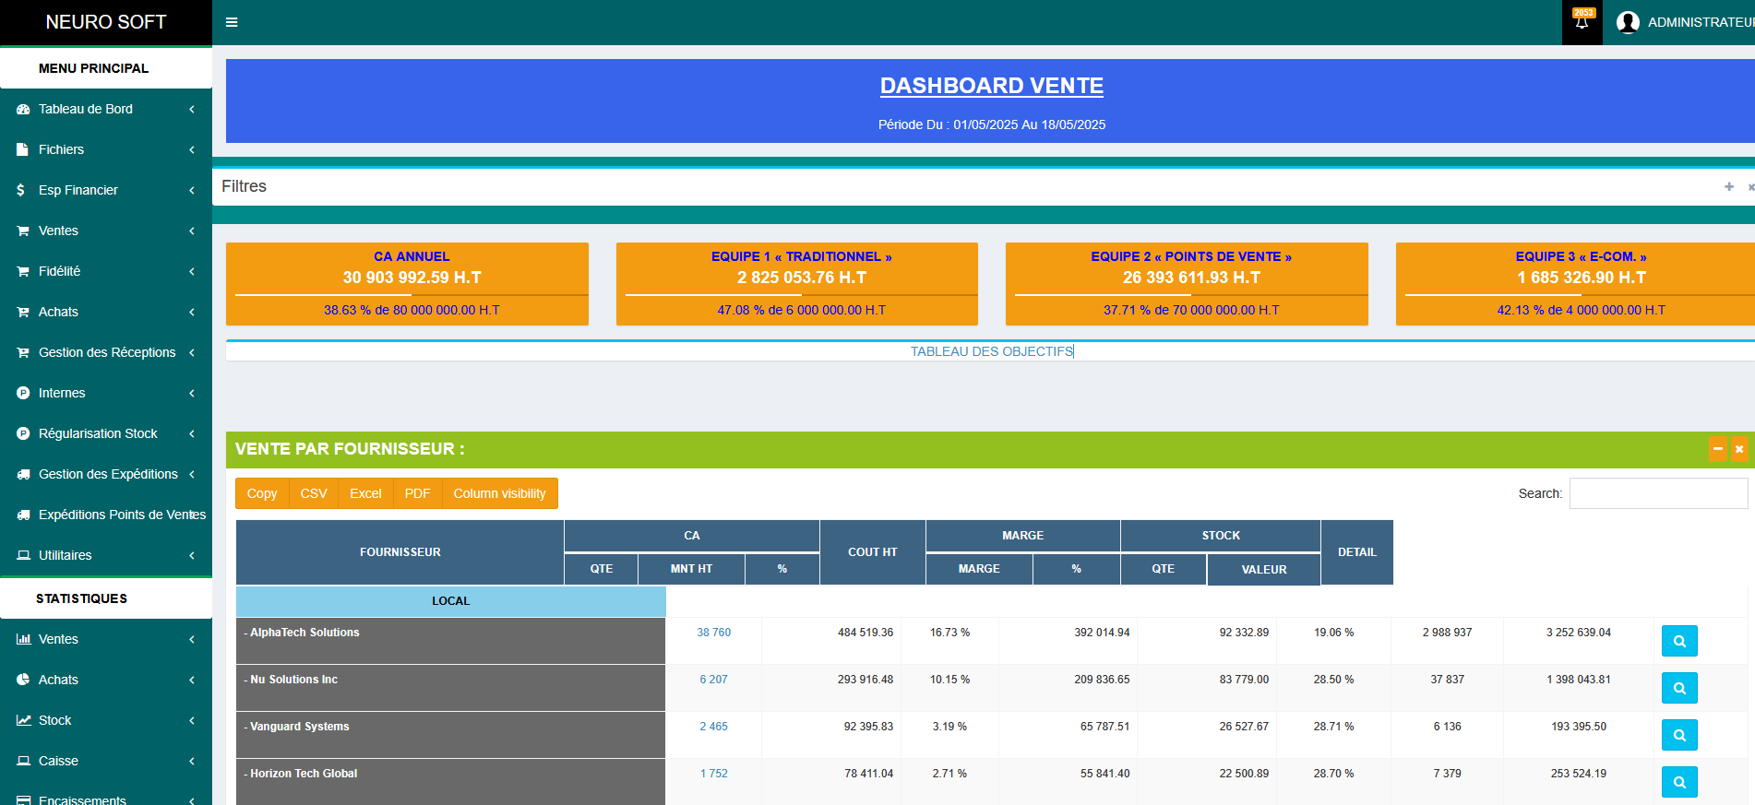The height and width of the screenshot is (805, 1755).
Task: Click the Column visibility button
Action: coord(499,493)
